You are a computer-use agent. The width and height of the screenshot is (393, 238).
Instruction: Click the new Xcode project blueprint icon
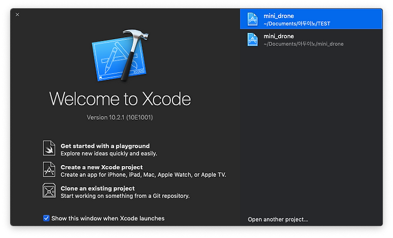(x=49, y=169)
